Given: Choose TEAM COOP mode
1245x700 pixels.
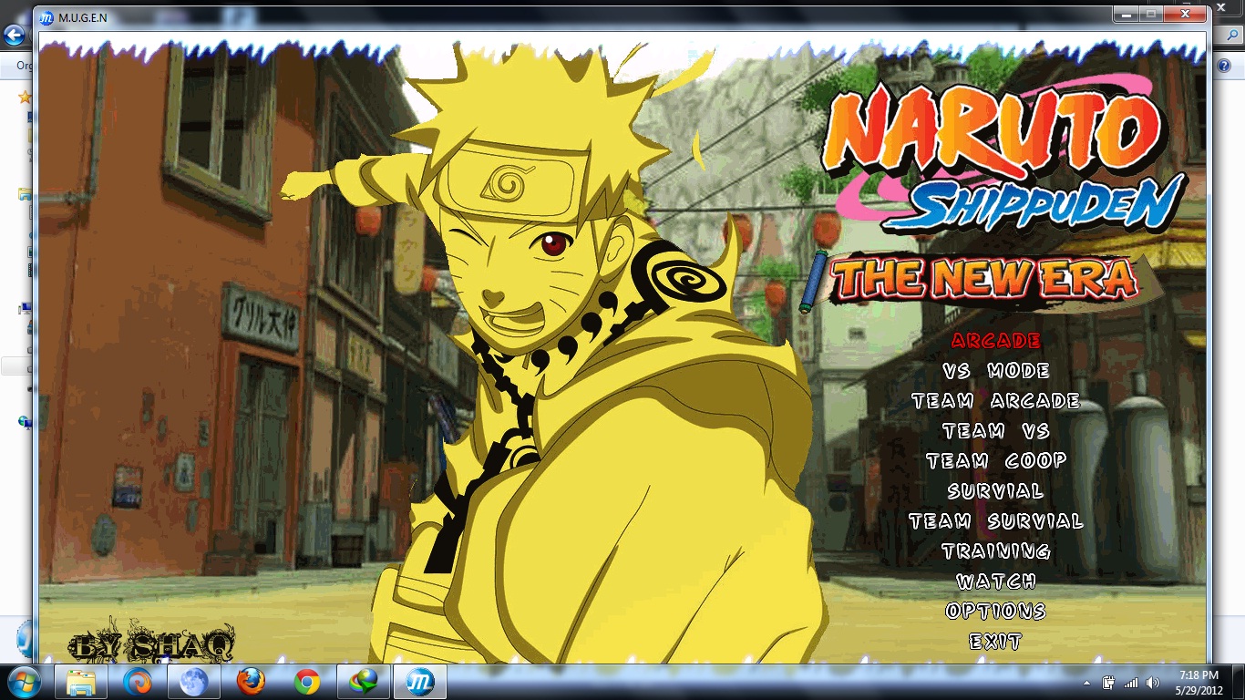Looking at the screenshot, I should pyautogui.click(x=995, y=461).
